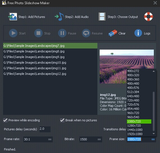Select img9.jpg in the file list
Viewport: 160px width, 153px height.
[x=50, y=57]
